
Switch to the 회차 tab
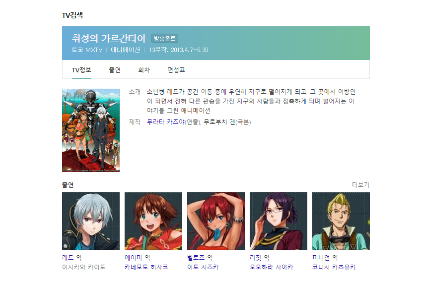click(x=144, y=70)
